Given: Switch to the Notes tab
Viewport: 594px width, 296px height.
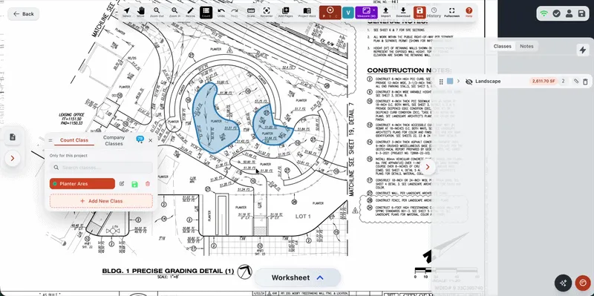Looking at the screenshot, I should click(x=526, y=46).
